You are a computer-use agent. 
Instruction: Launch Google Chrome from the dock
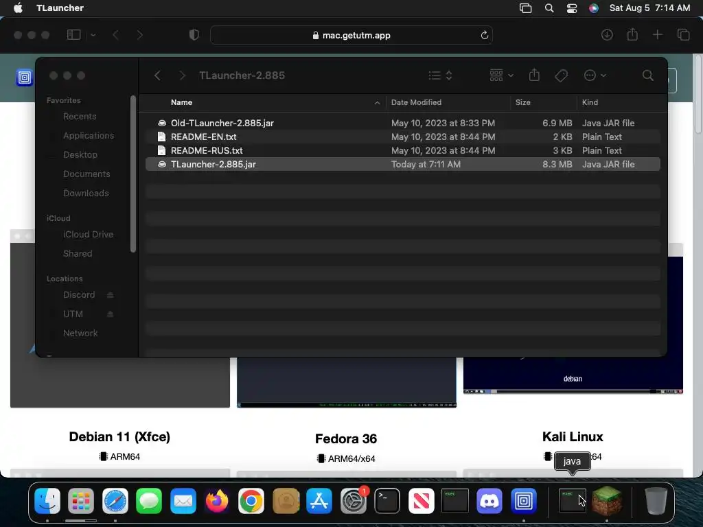tap(251, 500)
